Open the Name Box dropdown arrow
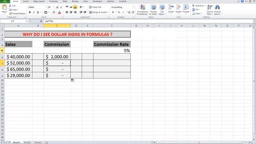Viewport: 256px width, 144px height. click(27, 21)
